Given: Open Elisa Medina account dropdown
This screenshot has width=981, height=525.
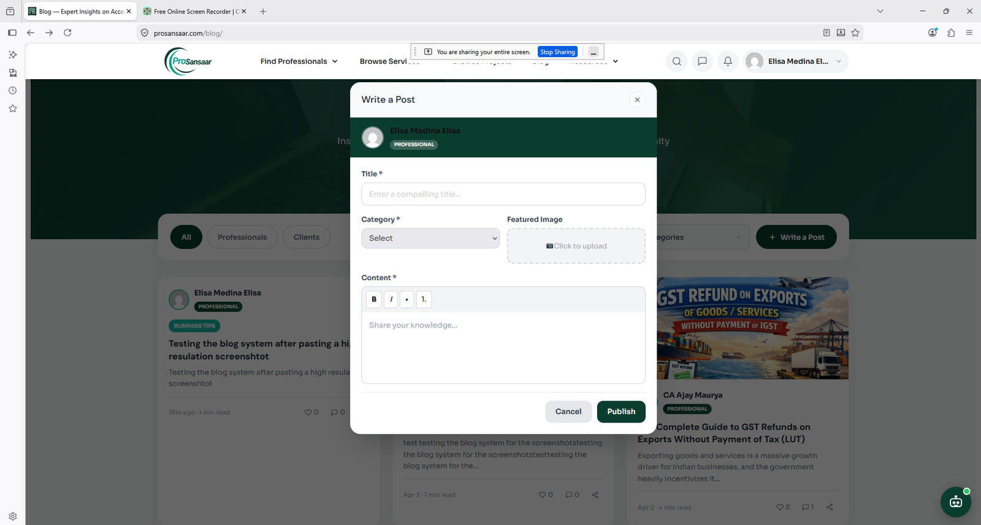Looking at the screenshot, I should pos(796,61).
